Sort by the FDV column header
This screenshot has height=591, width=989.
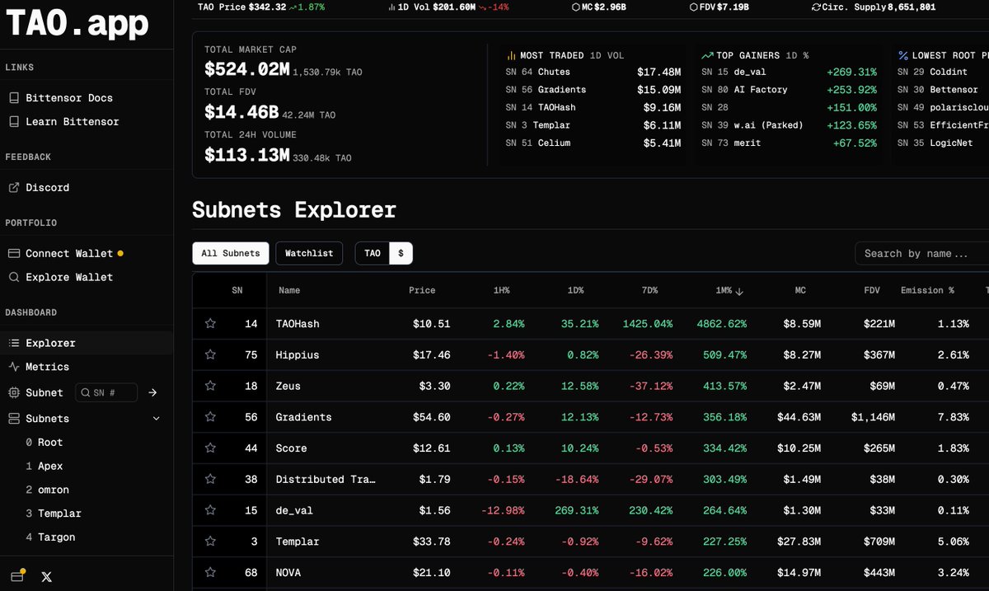coord(873,290)
